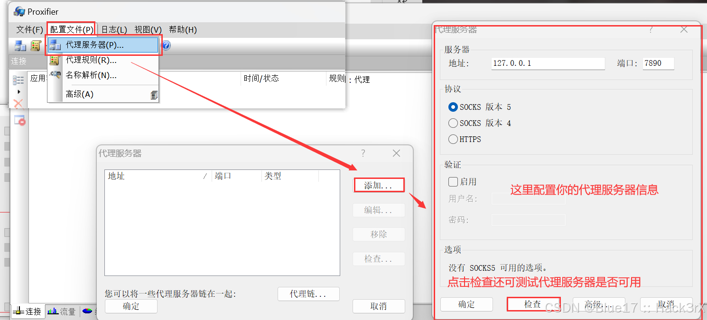This screenshot has height=320, width=707.
Task: Choose 名称解析(N)... from the dropdown menu
Action: [103, 75]
